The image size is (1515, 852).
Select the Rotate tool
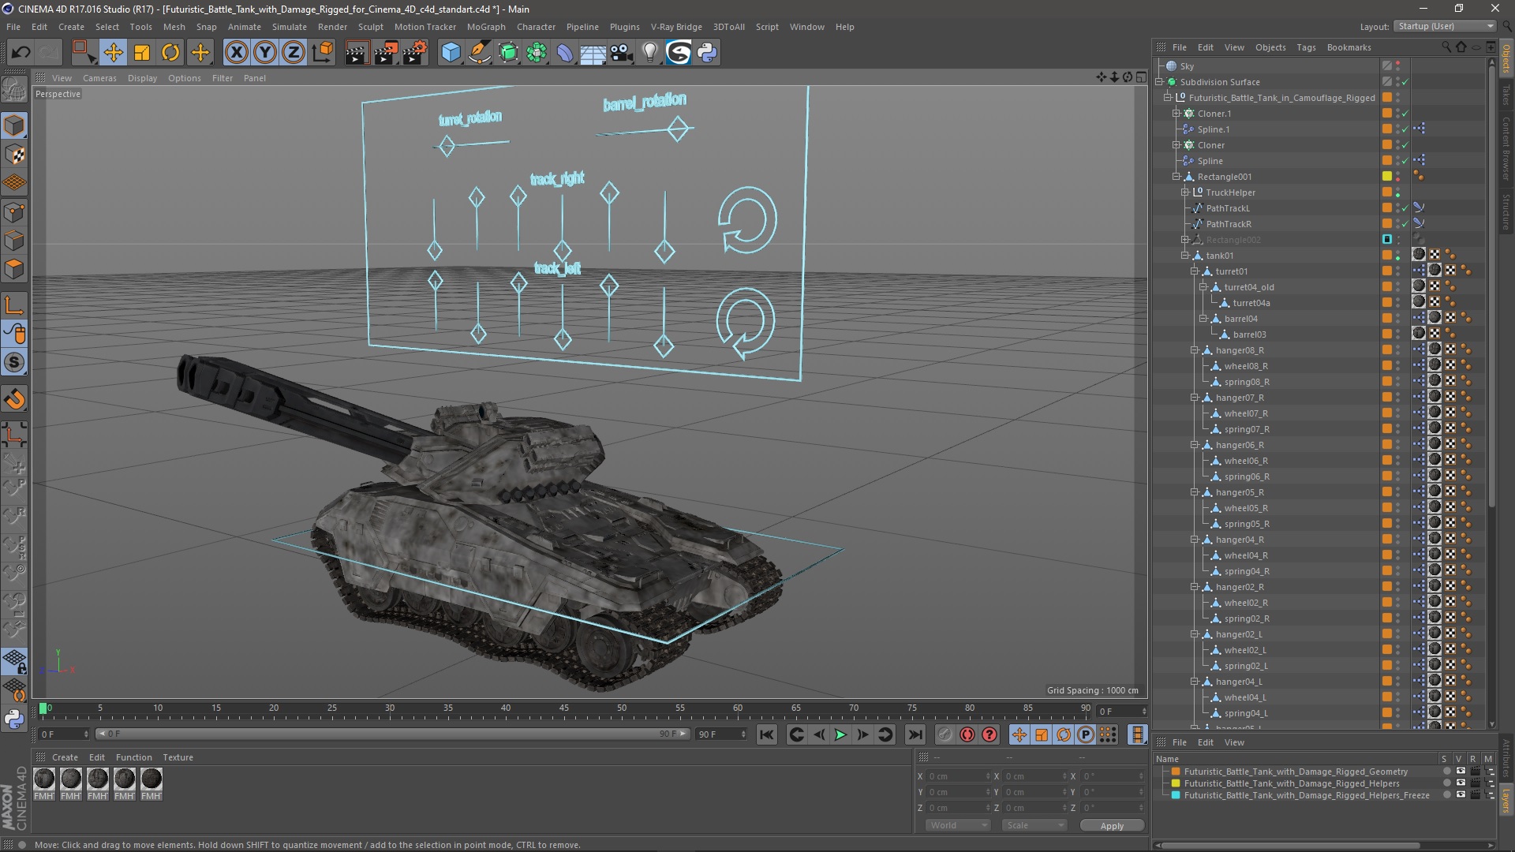point(170,53)
